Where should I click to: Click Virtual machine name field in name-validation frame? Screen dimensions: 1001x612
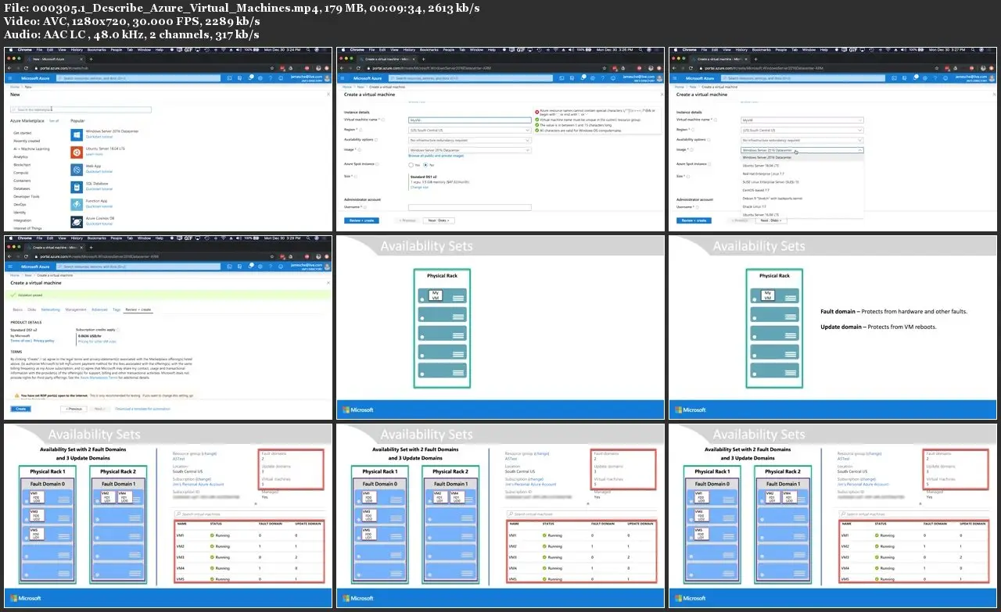470,120
